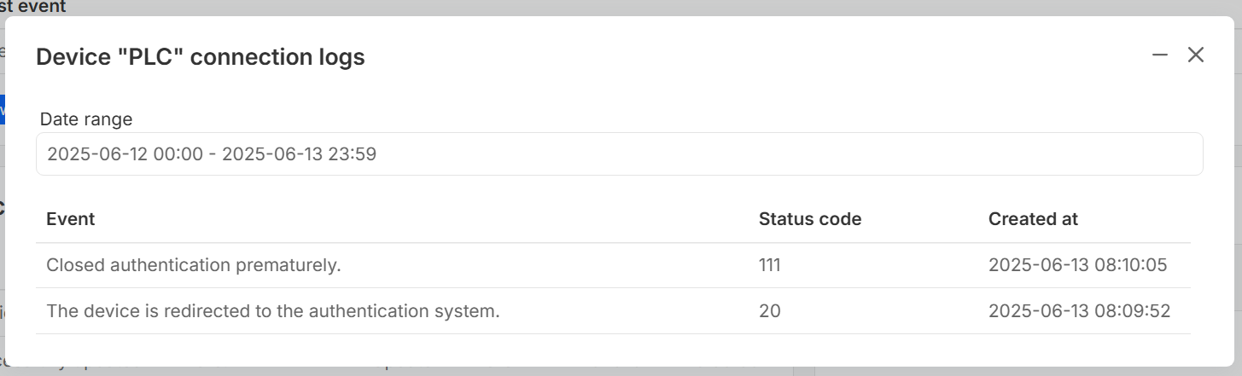Image resolution: width=1242 pixels, height=376 pixels.
Task: Sort by the Created at column header
Action: [x=1033, y=219]
